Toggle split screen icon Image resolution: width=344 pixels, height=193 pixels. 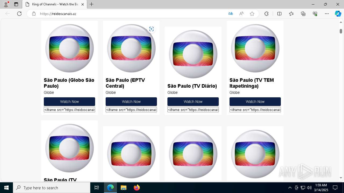click(x=279, y=14)
